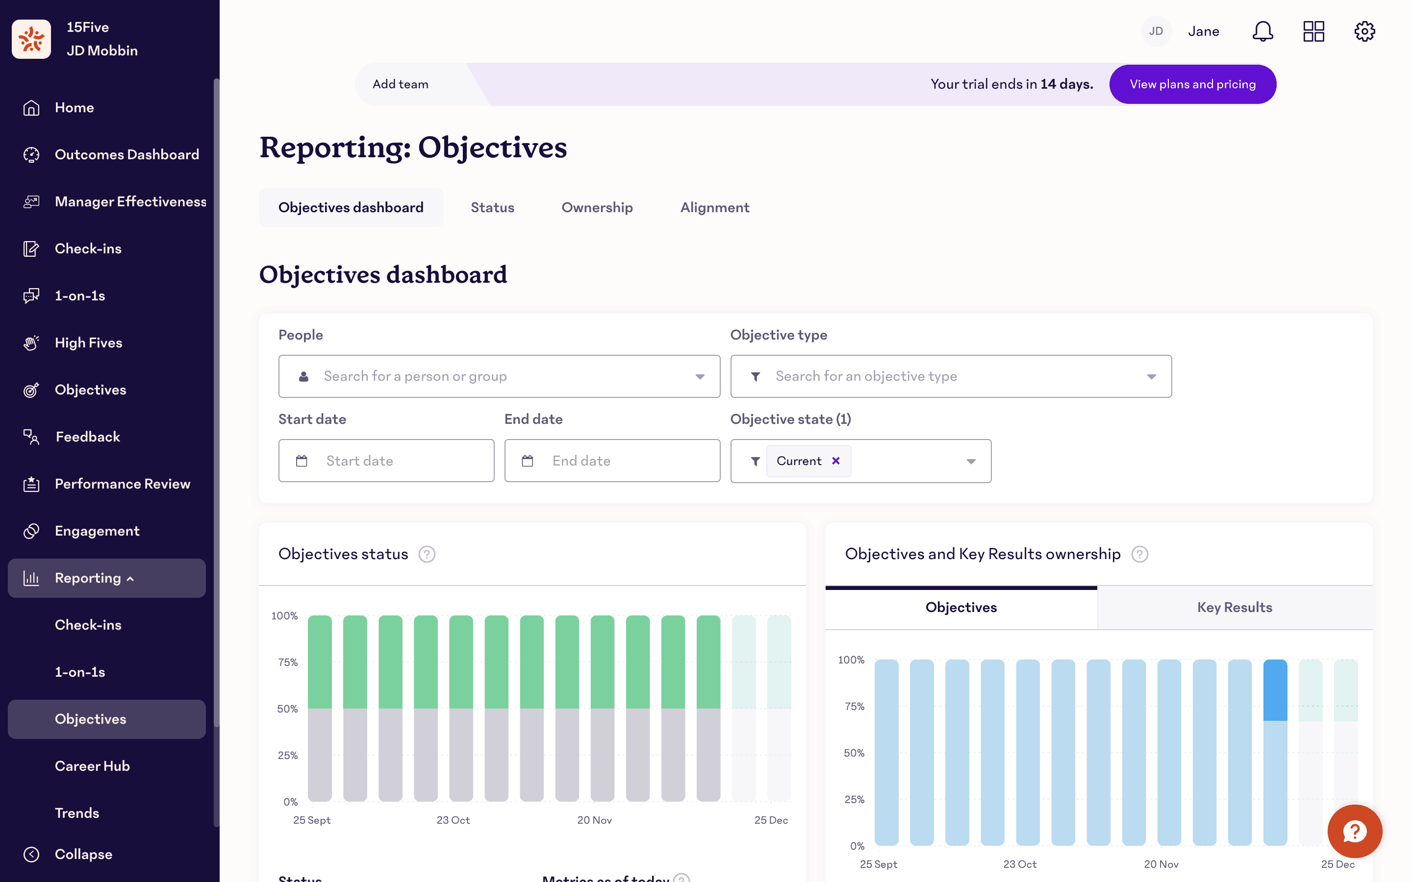The image size is (1412, 882).
Task: Open Check-ins report under Reporting
Action: [x=107, y=625]
